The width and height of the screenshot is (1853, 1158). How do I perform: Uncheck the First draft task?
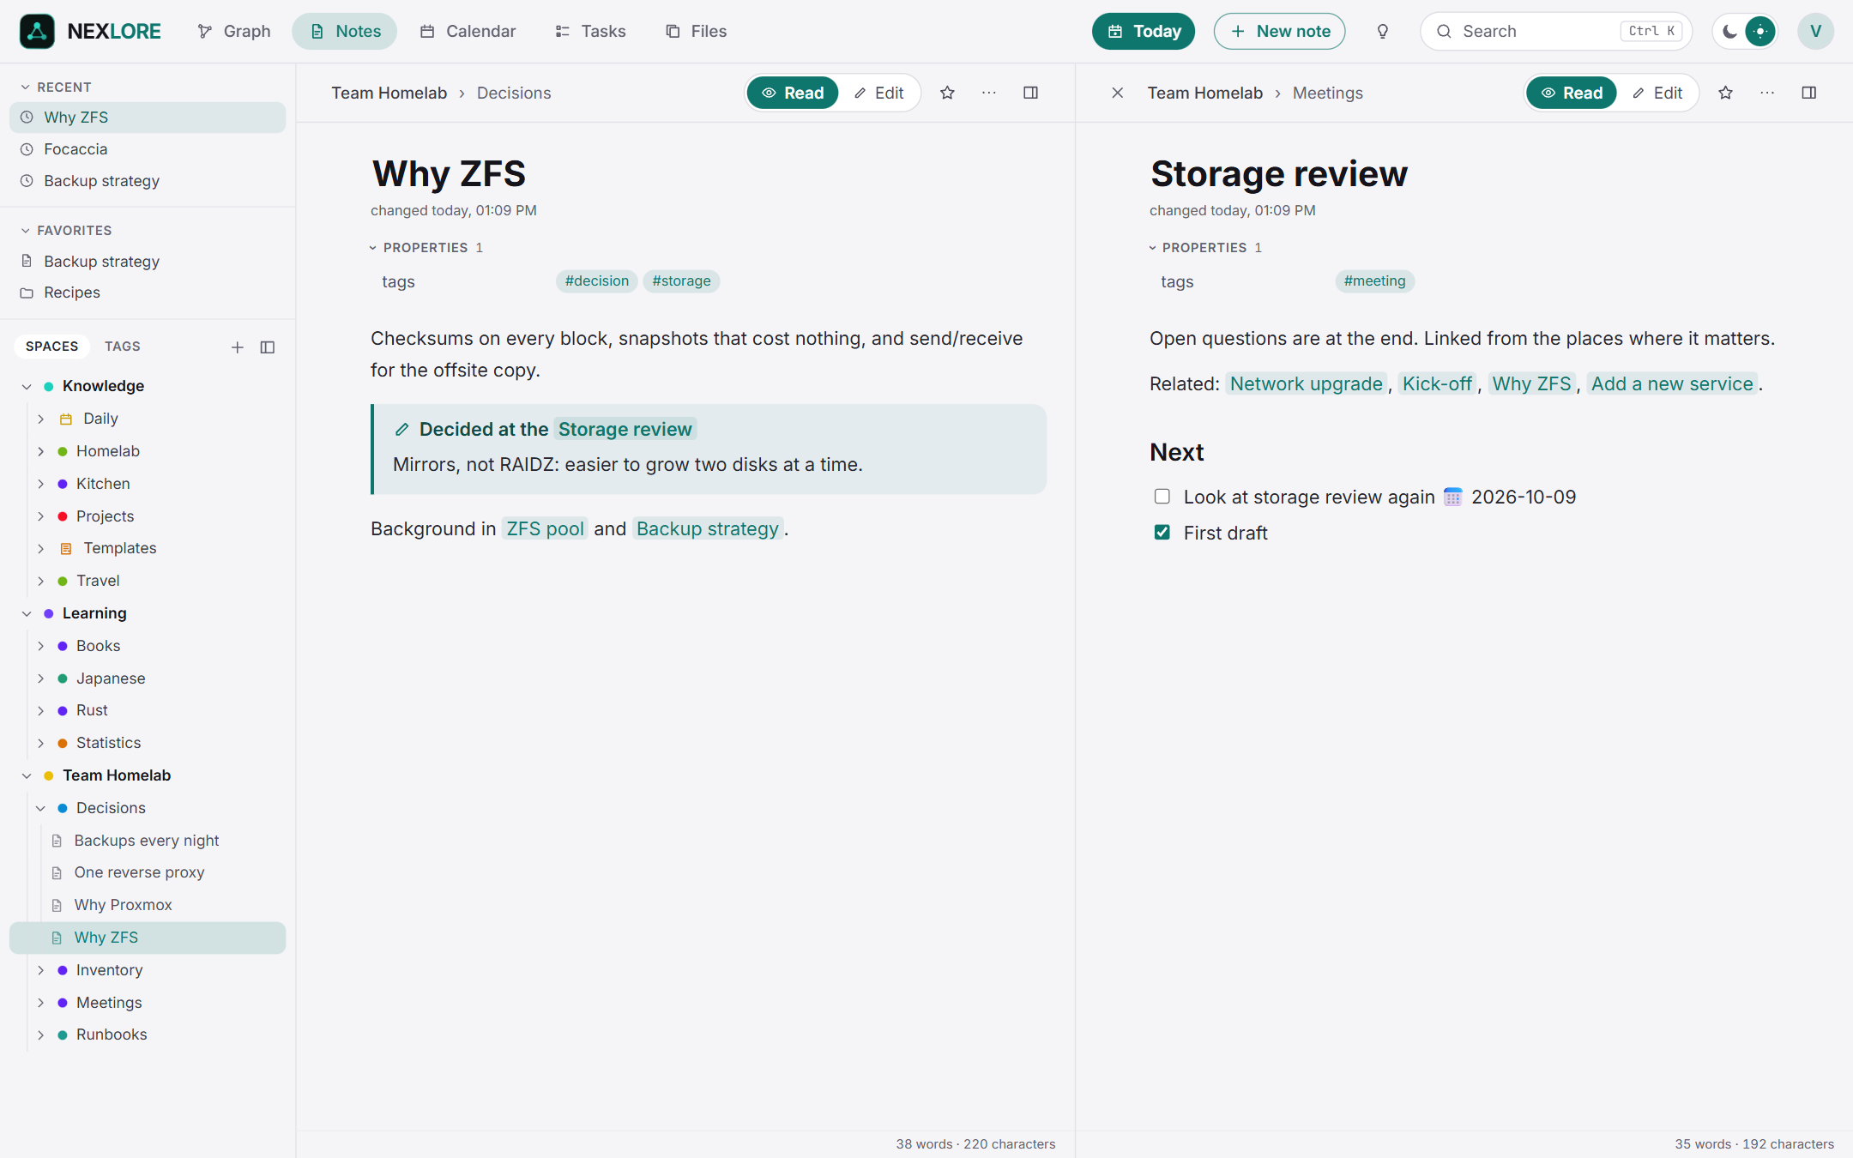coord(1162,533)
